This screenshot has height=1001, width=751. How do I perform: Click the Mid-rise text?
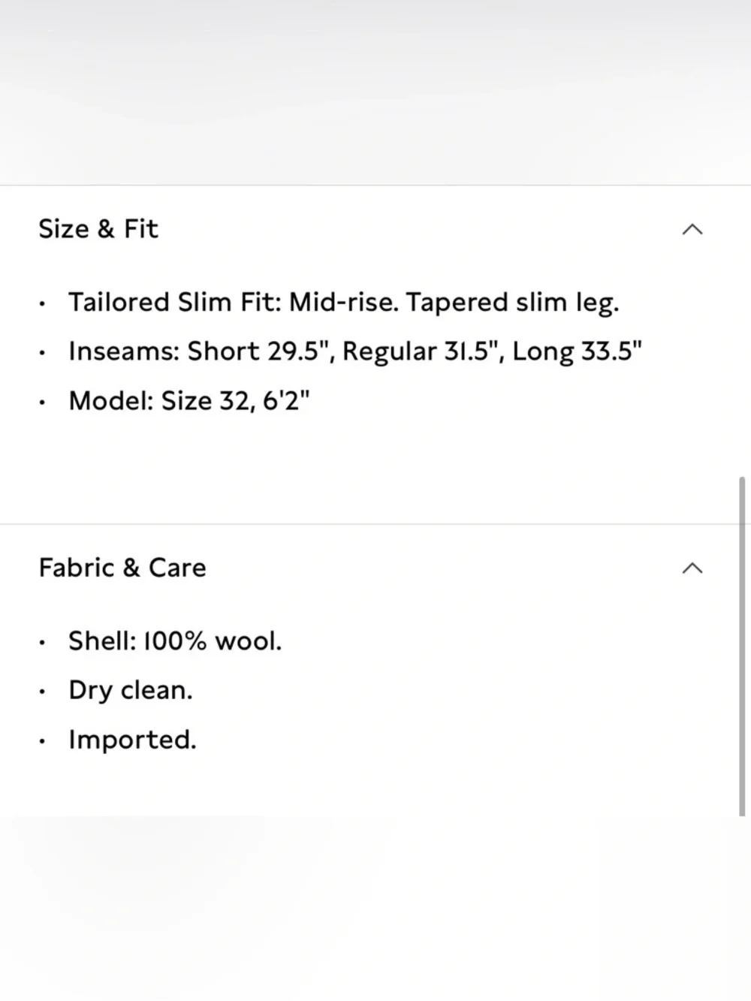pyautogui.click(x=344, y=302)
